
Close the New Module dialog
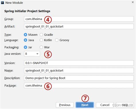[x=133, y=2]
